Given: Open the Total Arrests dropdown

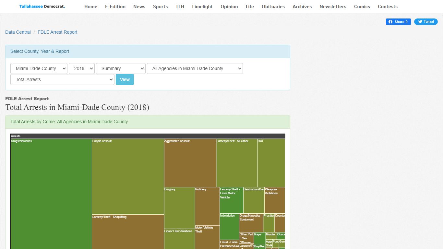Looking at the screenshot, I should coord(62,79).
